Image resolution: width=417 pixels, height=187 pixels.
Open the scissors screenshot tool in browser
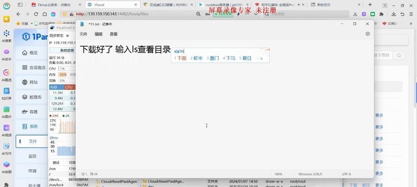pos(355,14)
